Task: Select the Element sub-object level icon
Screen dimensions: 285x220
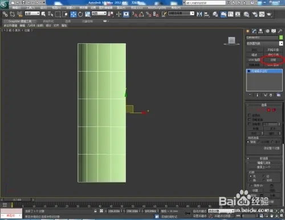Action: click(x=274, y=110)
